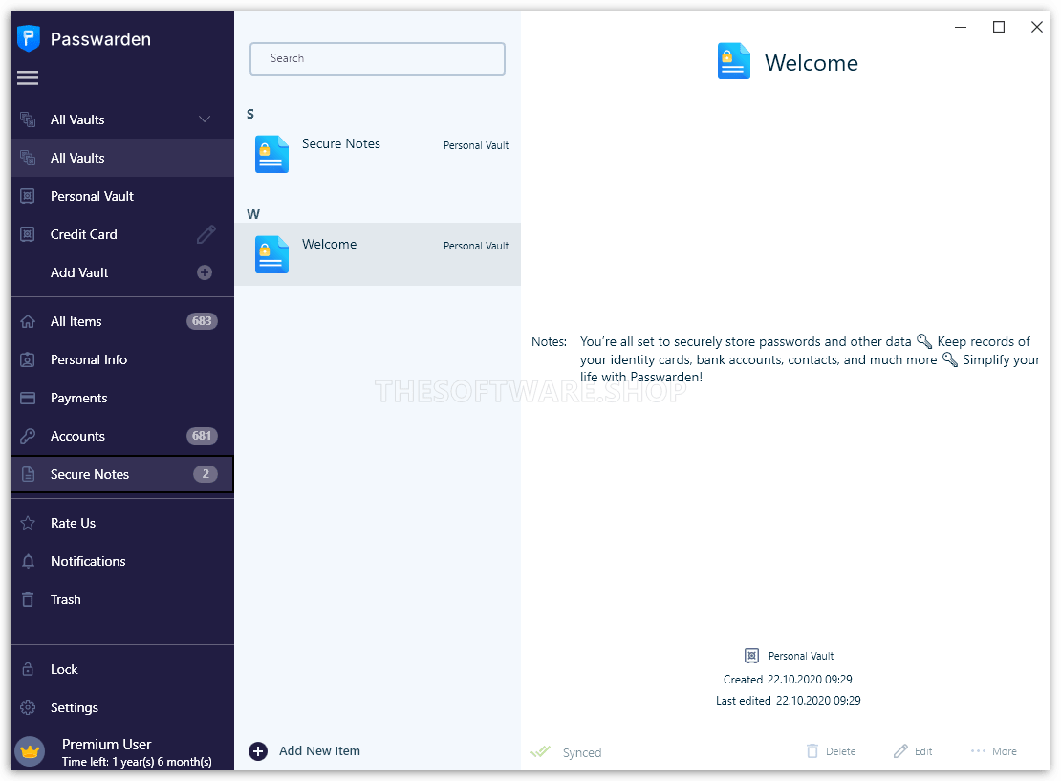
Task: Click the crown icon on Premium User
Action: 29,751
